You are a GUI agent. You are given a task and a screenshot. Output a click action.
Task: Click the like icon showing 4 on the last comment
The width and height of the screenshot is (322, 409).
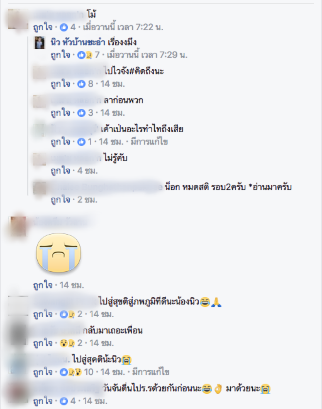click(64, 401)
